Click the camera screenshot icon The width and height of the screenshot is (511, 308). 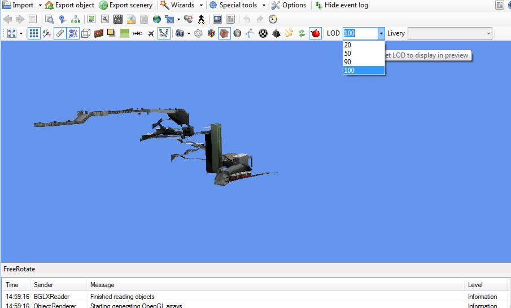(179, 33)
